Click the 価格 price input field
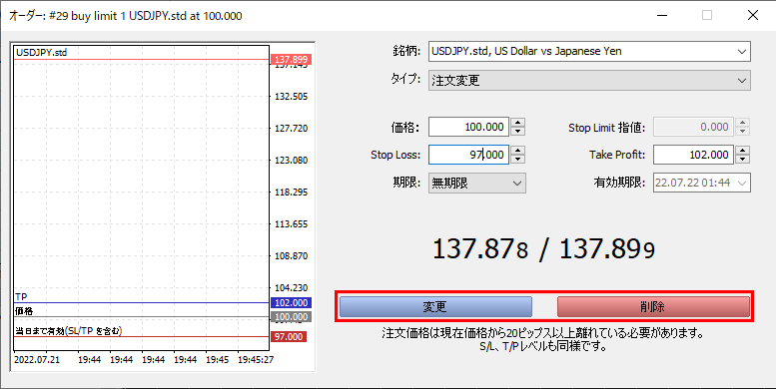Viewport: 776px width, 389px height. pos(468,127)
